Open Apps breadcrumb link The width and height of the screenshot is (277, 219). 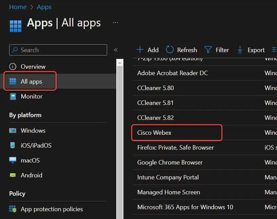44,7
